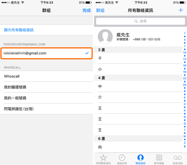Open the Favorites star tab
187x165 pixels.
click(103, 159)
